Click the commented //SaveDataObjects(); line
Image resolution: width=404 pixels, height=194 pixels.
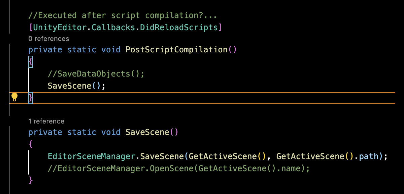[x=96, y=74]
